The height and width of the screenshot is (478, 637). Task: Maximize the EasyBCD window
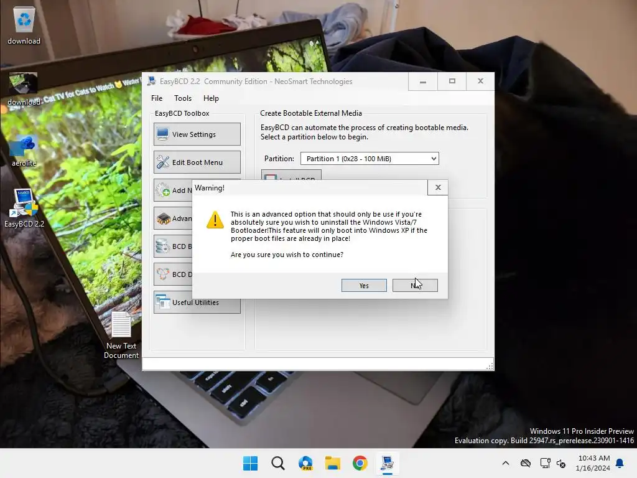click(452, 82)
